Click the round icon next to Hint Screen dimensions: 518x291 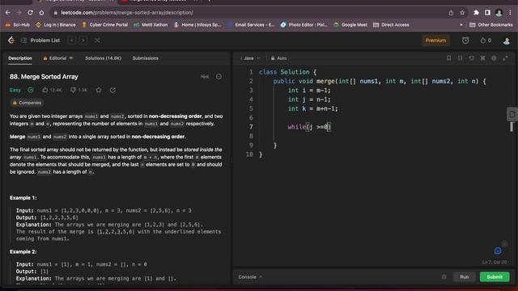click(219, 77)
